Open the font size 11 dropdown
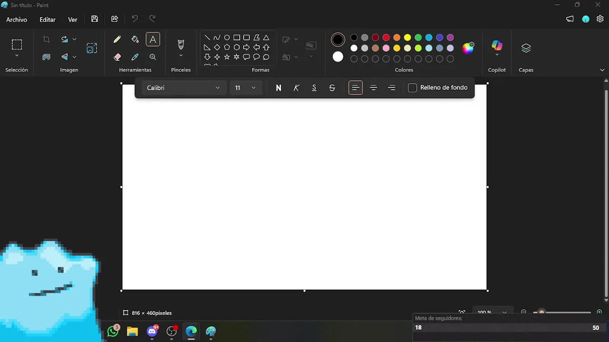 [246, 88]
